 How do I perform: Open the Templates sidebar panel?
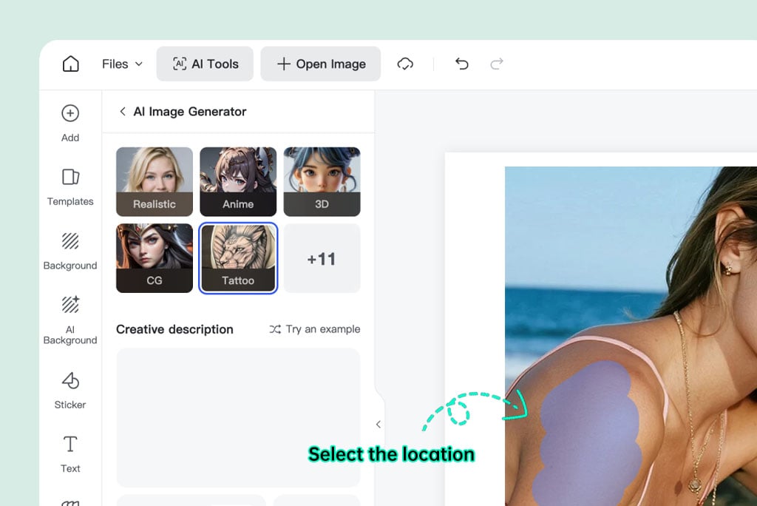(x=70, y=187)
